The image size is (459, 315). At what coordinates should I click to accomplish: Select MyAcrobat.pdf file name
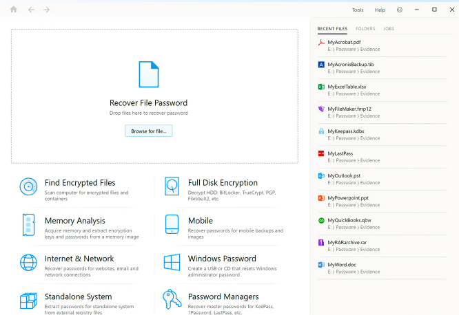344,42
